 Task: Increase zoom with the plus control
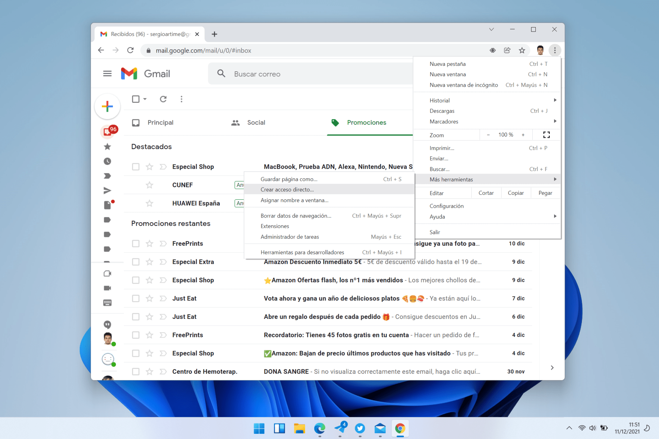point(523,134)
